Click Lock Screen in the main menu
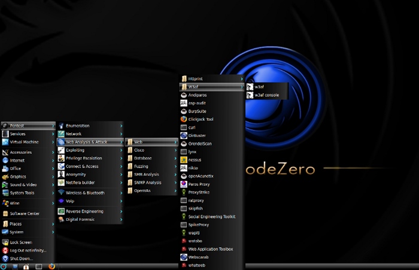The image size is (419, 270). tap(22, 242)
